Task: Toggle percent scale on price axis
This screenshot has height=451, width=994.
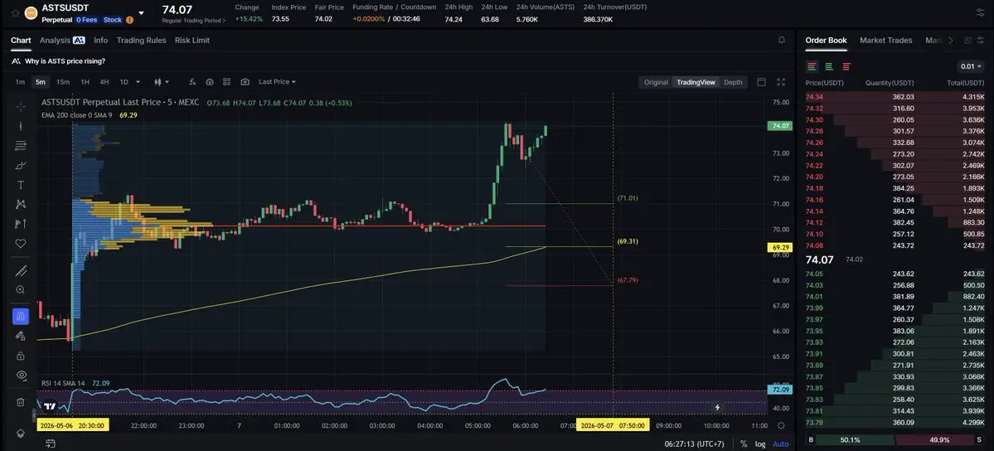Action: (x=744, y=444)
